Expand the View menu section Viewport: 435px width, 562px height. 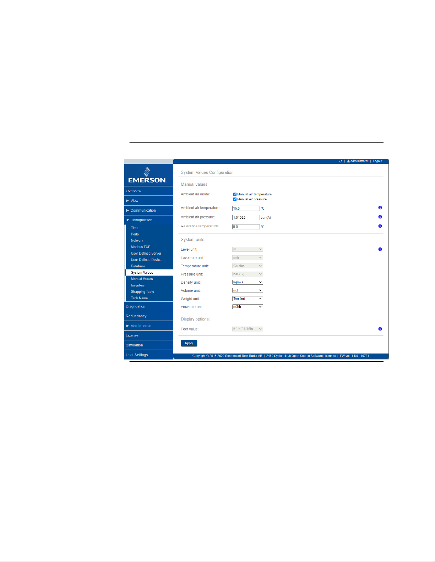[x=149, y=201]
